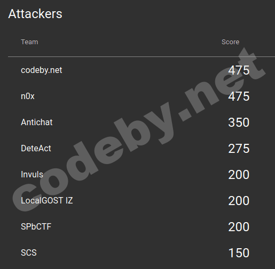275x269 pixels.
Task: Open the Antichat team entry
Action: [x=36, y=123]
